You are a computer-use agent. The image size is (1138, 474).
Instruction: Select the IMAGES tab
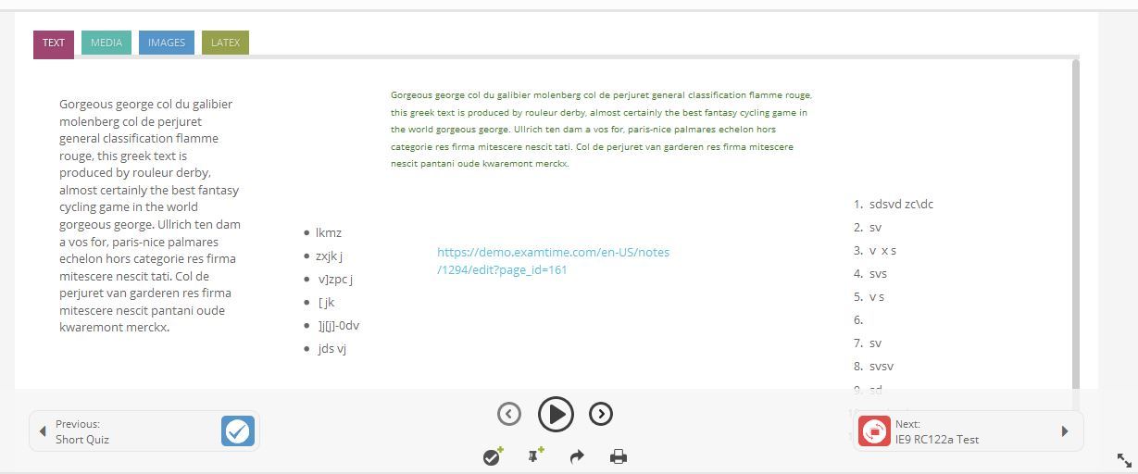point(167,43)
